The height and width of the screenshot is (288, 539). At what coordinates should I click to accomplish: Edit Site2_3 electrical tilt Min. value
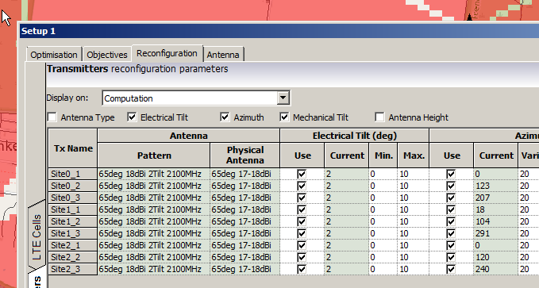[383, 269]
